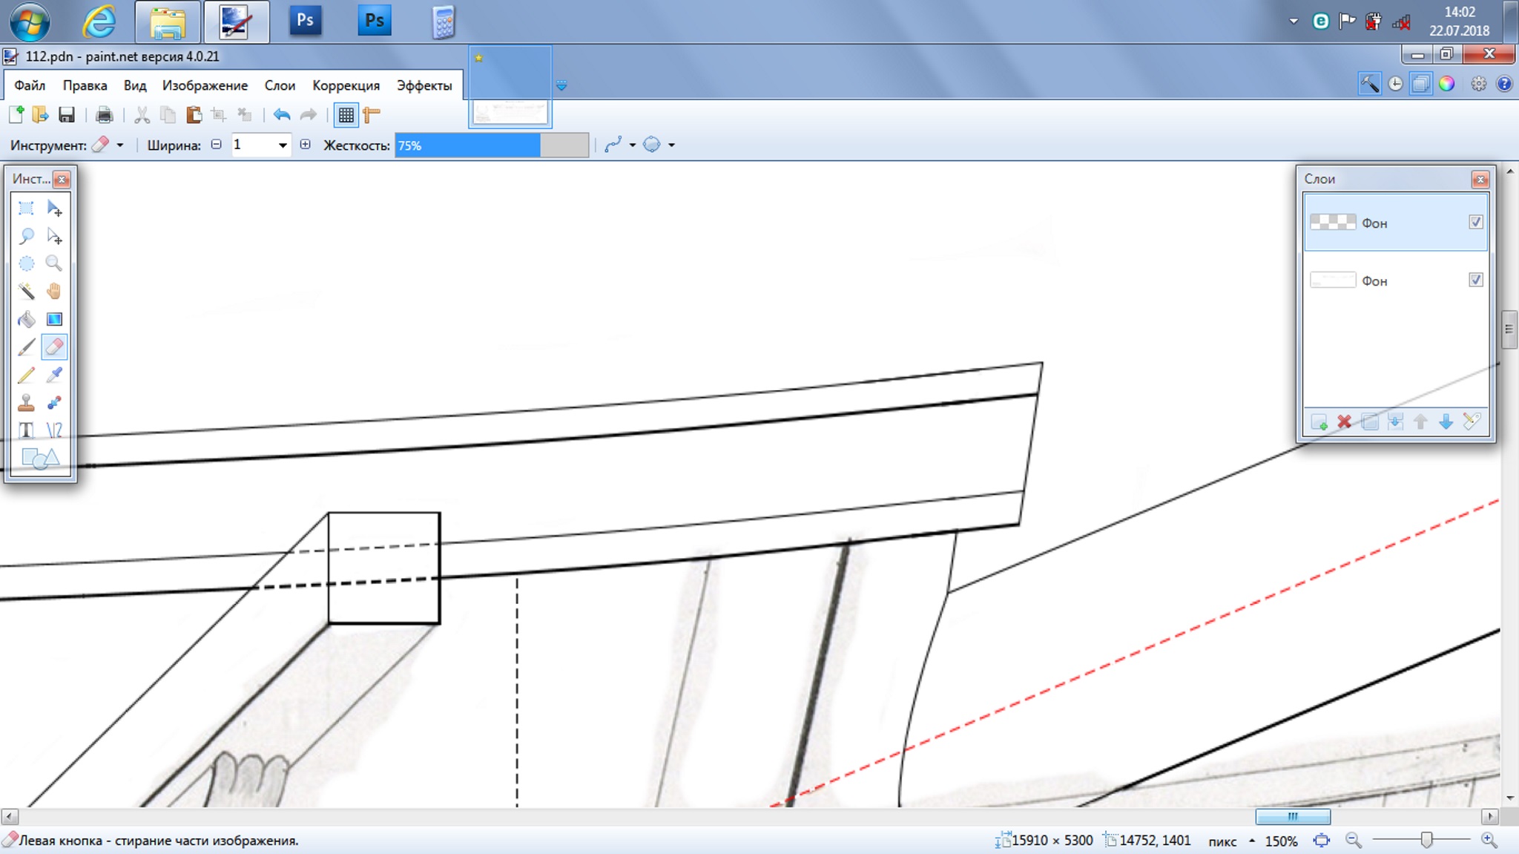Select the Eraser tool in the tools panel
This screenshot has height=854, width=1519.
(x=54, y=346)
